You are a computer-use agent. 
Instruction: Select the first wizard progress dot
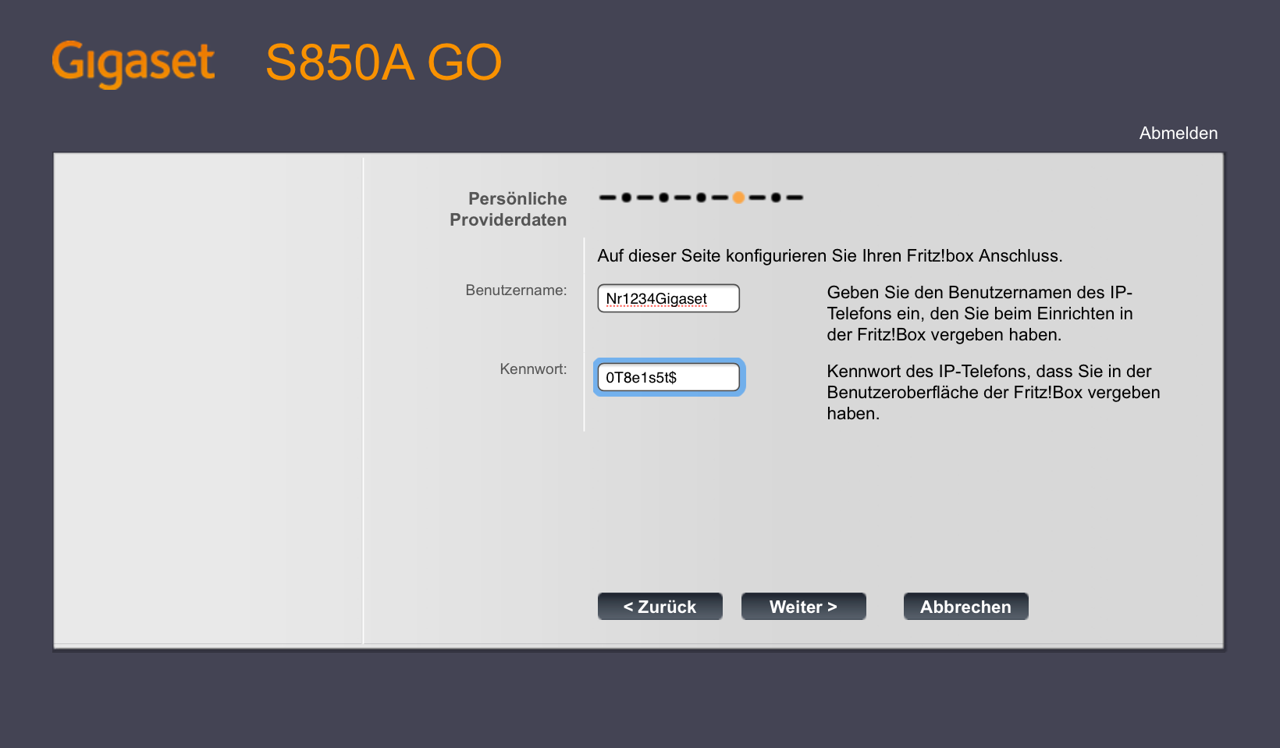pyautogui.click(x=626, y=198)
